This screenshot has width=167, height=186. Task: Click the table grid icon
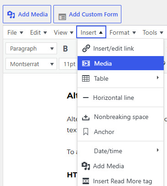click(x=86, y=78)
